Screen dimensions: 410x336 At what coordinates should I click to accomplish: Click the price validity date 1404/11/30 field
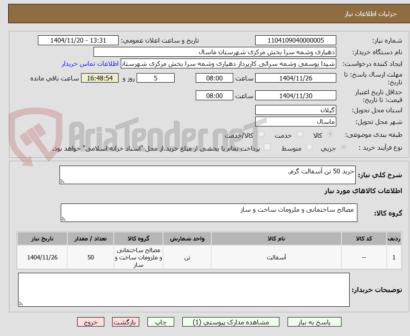295,96
